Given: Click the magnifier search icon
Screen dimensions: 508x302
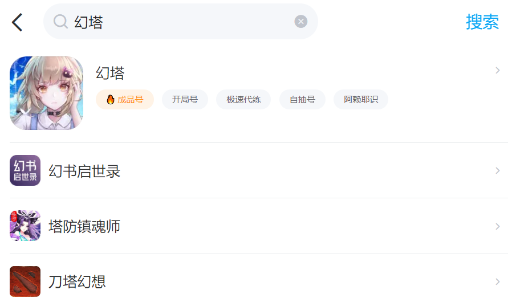Looking at the screenshot, I should coord(60,22).
